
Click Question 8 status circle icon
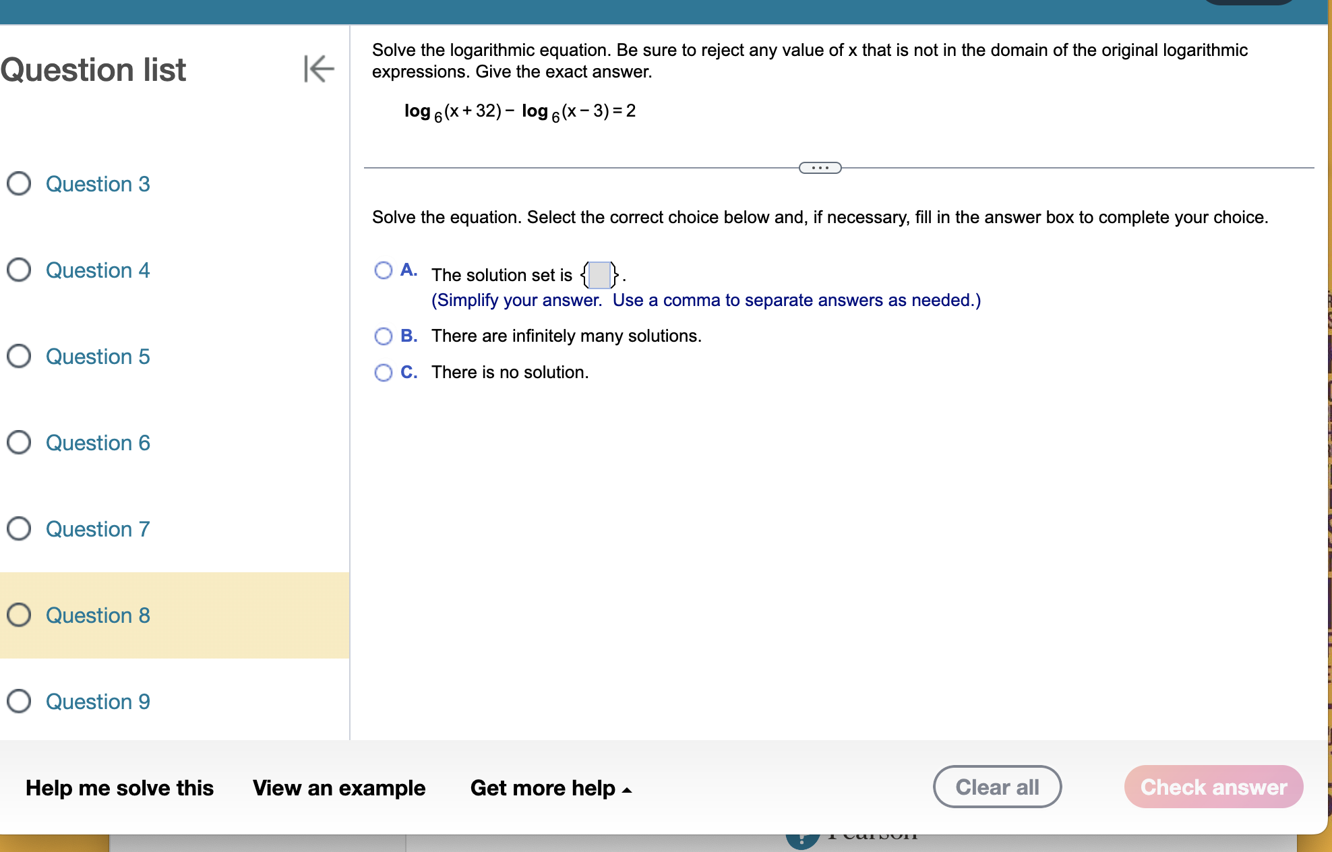[x=19, y=615]
